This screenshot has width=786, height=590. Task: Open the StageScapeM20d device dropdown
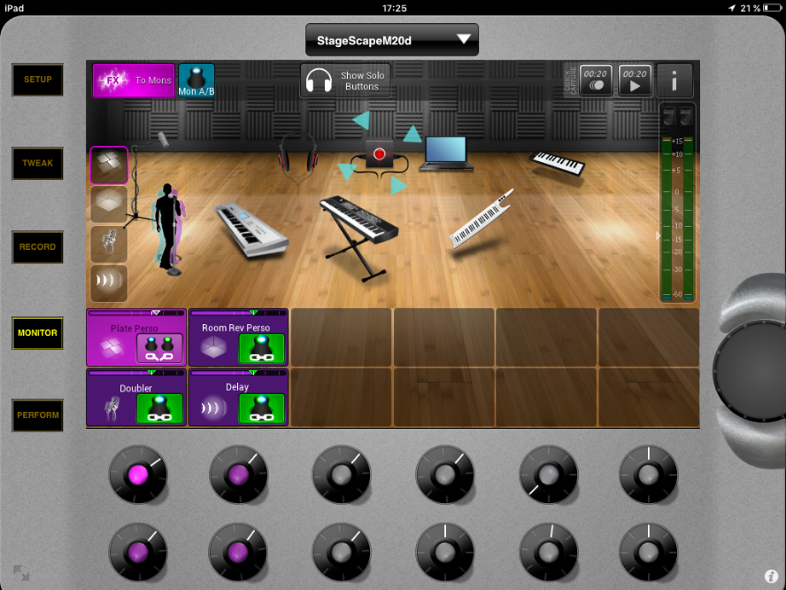click(x=391, y=40)
